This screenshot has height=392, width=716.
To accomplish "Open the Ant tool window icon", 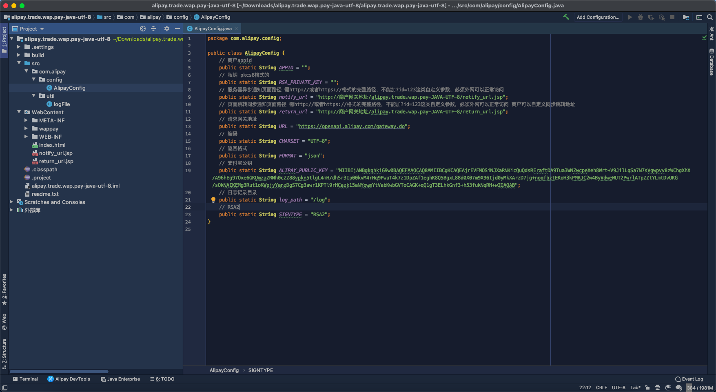I will tap(712, 33).
